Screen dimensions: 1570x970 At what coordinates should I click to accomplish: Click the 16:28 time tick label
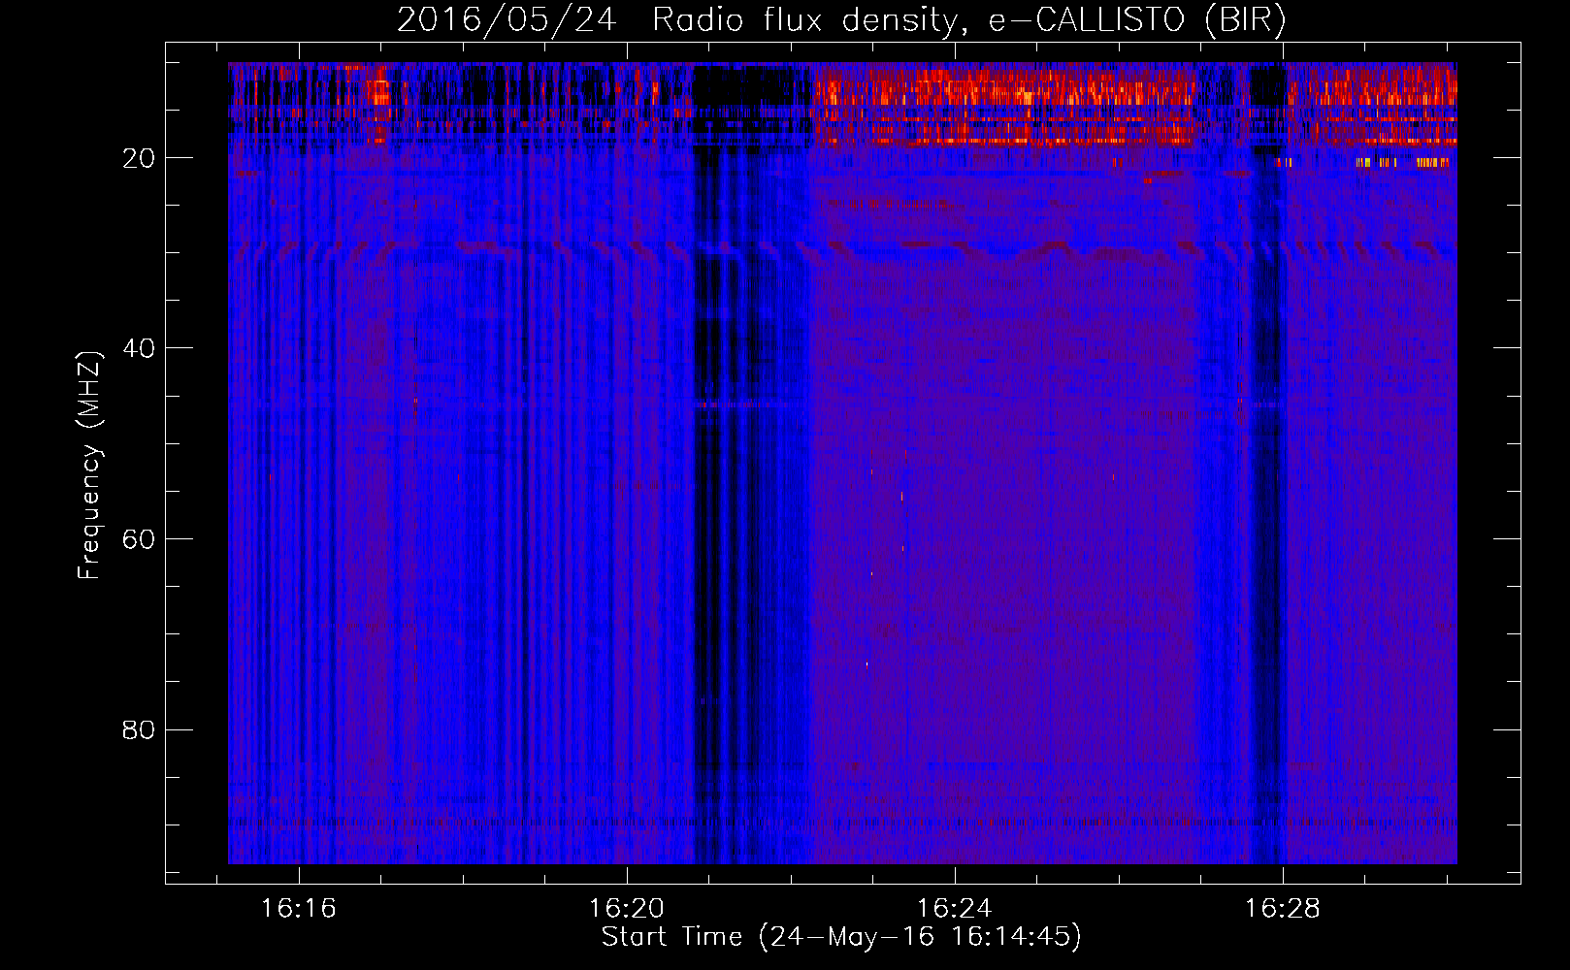click(1283, 909)
